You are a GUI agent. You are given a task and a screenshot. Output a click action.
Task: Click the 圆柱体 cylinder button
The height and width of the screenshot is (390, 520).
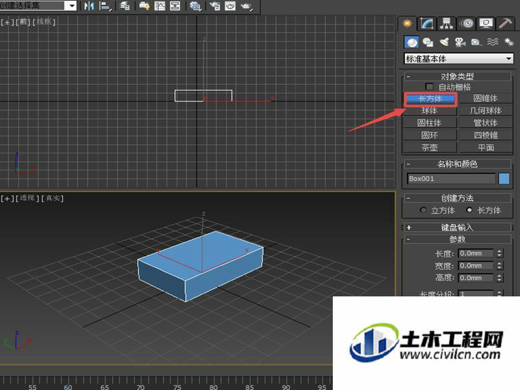(430, 123)
